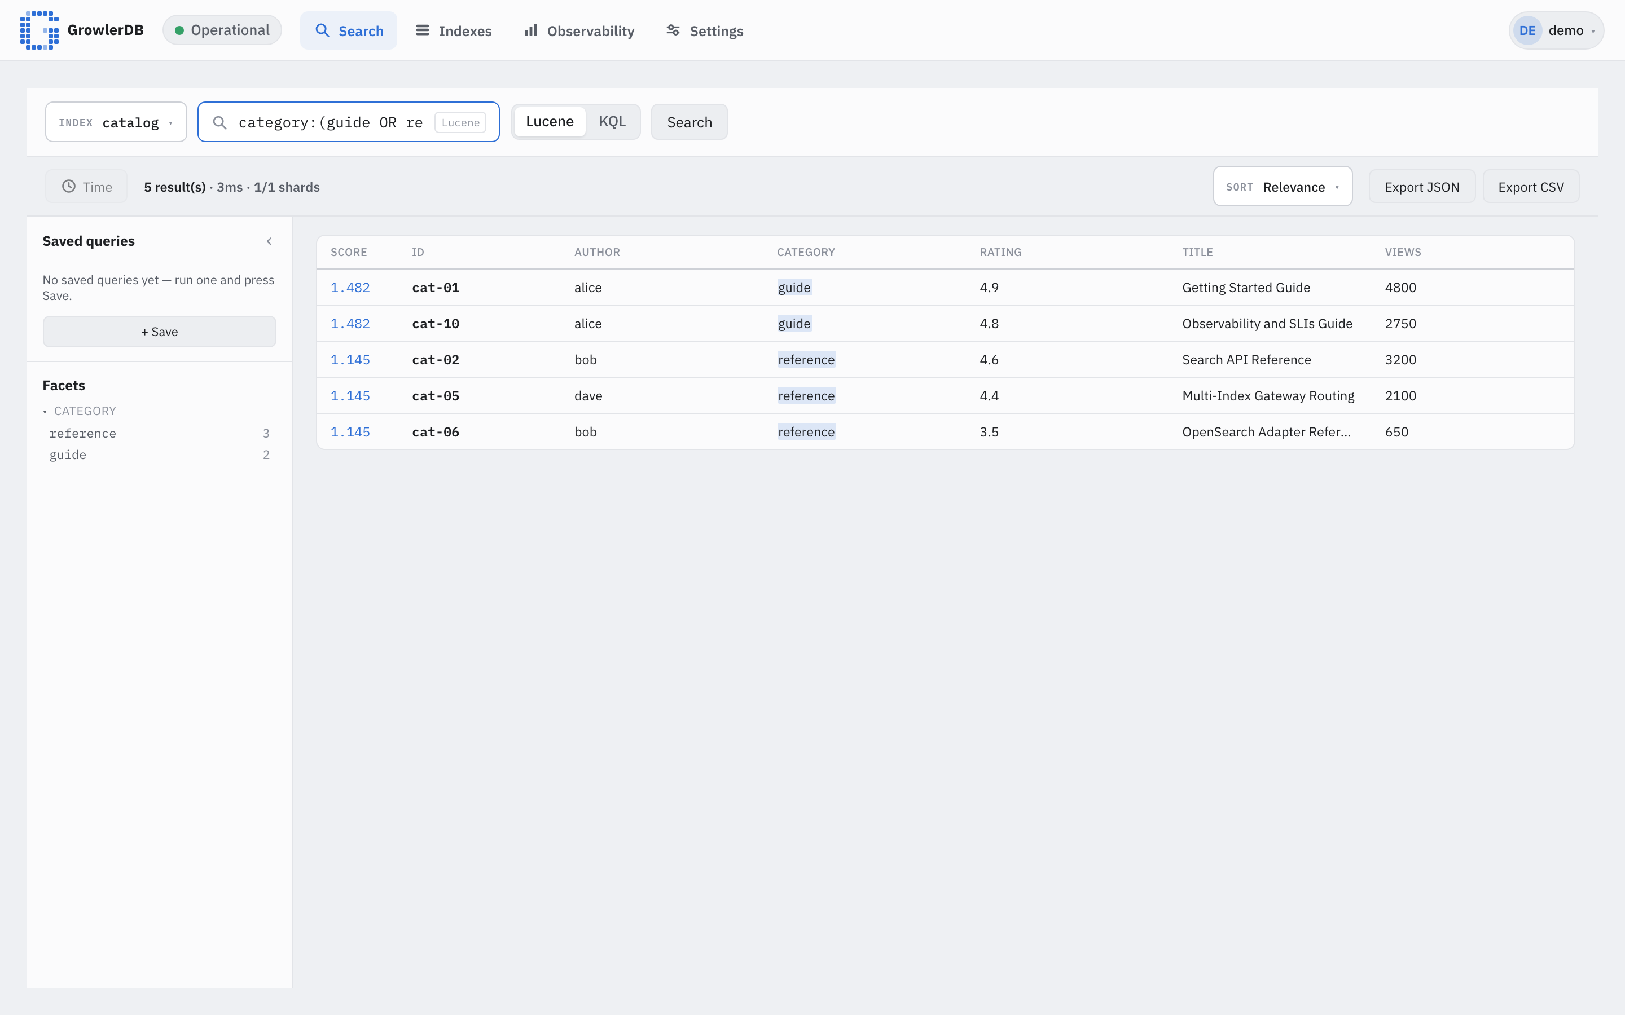Sort by the SCORE column header
1625x1015 pixels.
(x=349, y=253)
